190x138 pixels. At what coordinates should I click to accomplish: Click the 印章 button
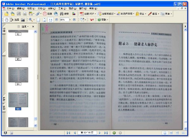point(47,14)
